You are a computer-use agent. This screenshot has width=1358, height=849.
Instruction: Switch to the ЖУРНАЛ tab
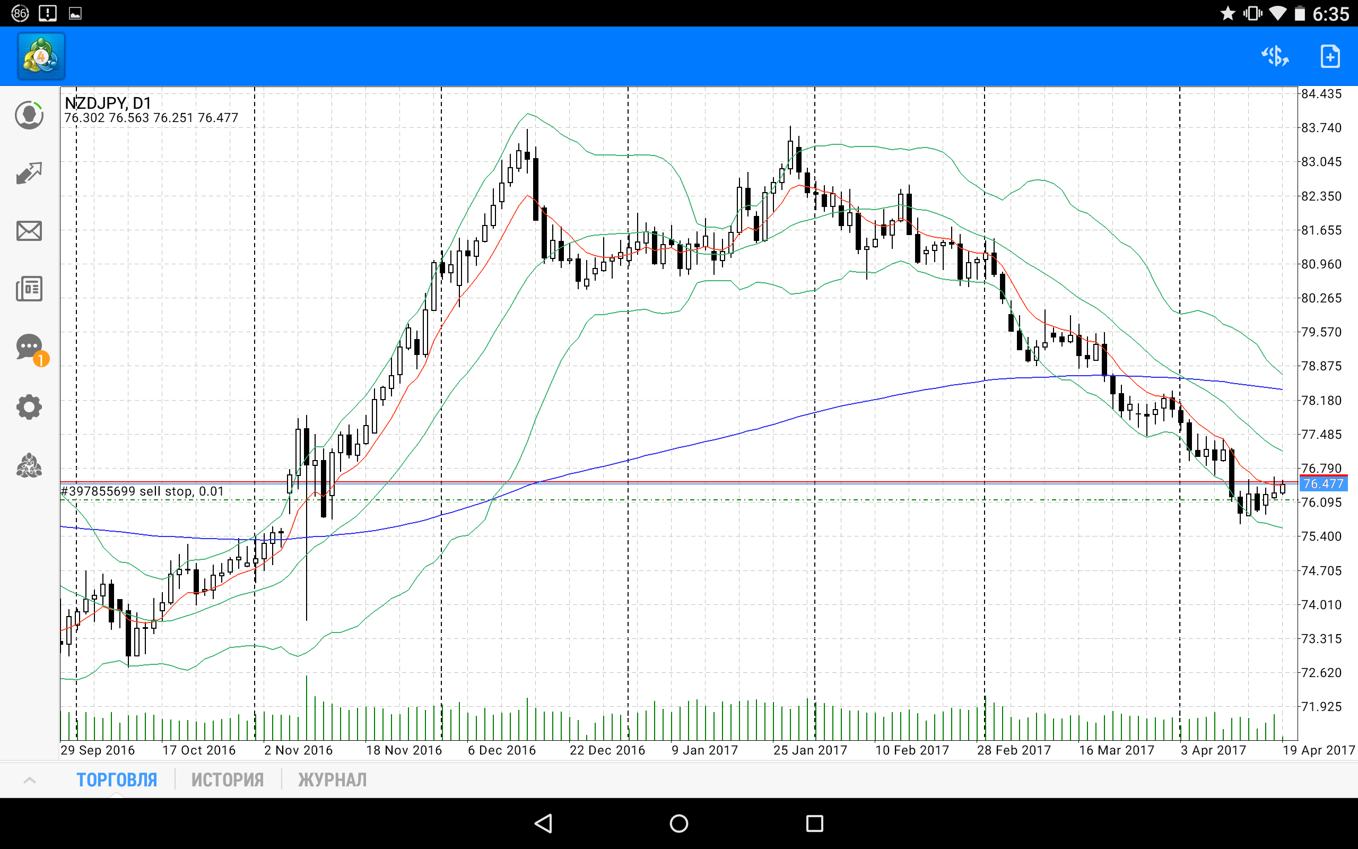point(332,780)
